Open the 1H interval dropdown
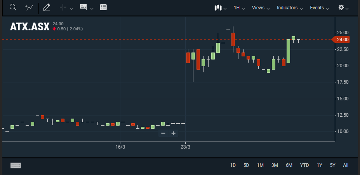This screenshot has height=175, width=360. (x=239, y=8)
